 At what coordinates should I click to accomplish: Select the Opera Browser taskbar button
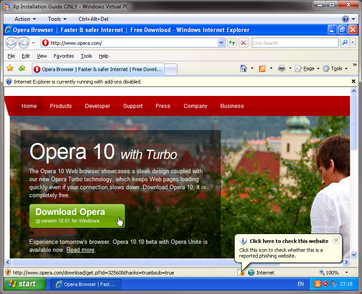coord(86,284)
